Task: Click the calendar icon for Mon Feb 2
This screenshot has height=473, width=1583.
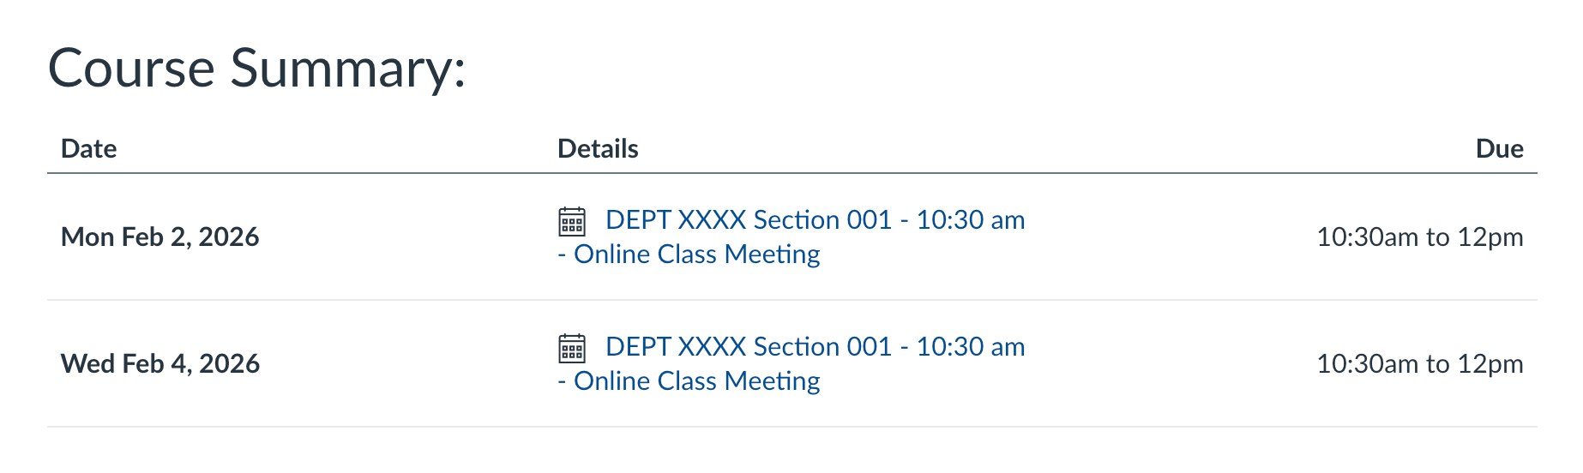Action: (x=572, y=221)
